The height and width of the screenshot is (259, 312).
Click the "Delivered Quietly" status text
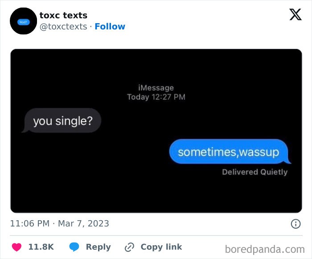pyautogui.click(x=255, y=172)
